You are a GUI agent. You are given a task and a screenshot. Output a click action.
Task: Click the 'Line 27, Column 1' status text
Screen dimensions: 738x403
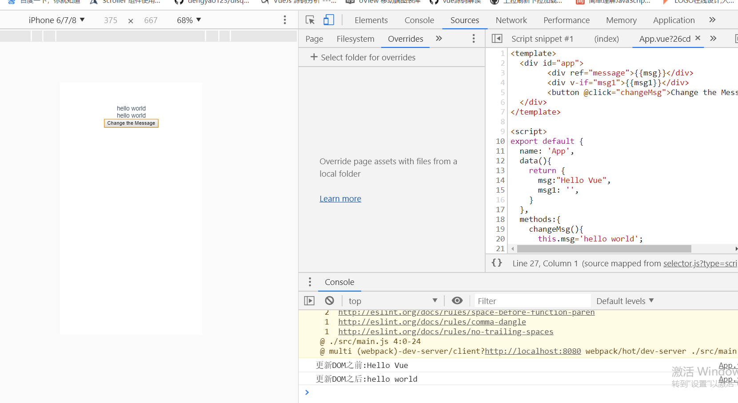click(545, 263)
